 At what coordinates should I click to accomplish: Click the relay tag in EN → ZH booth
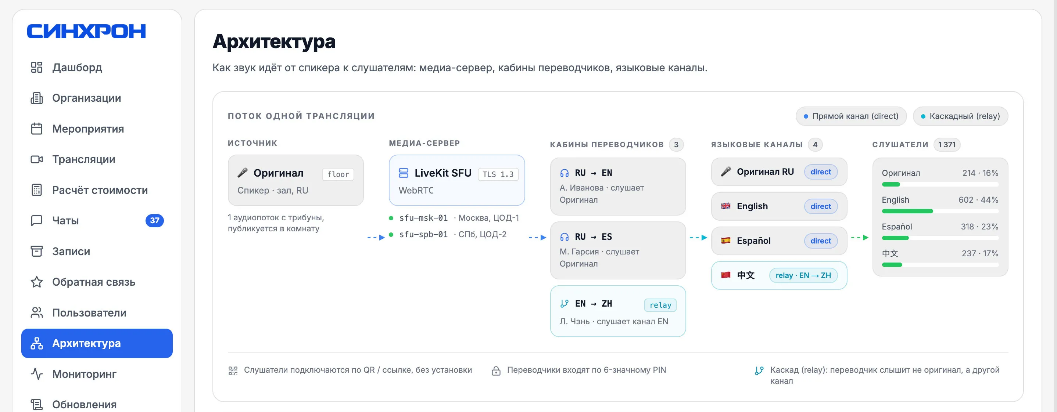coord(660,305)
